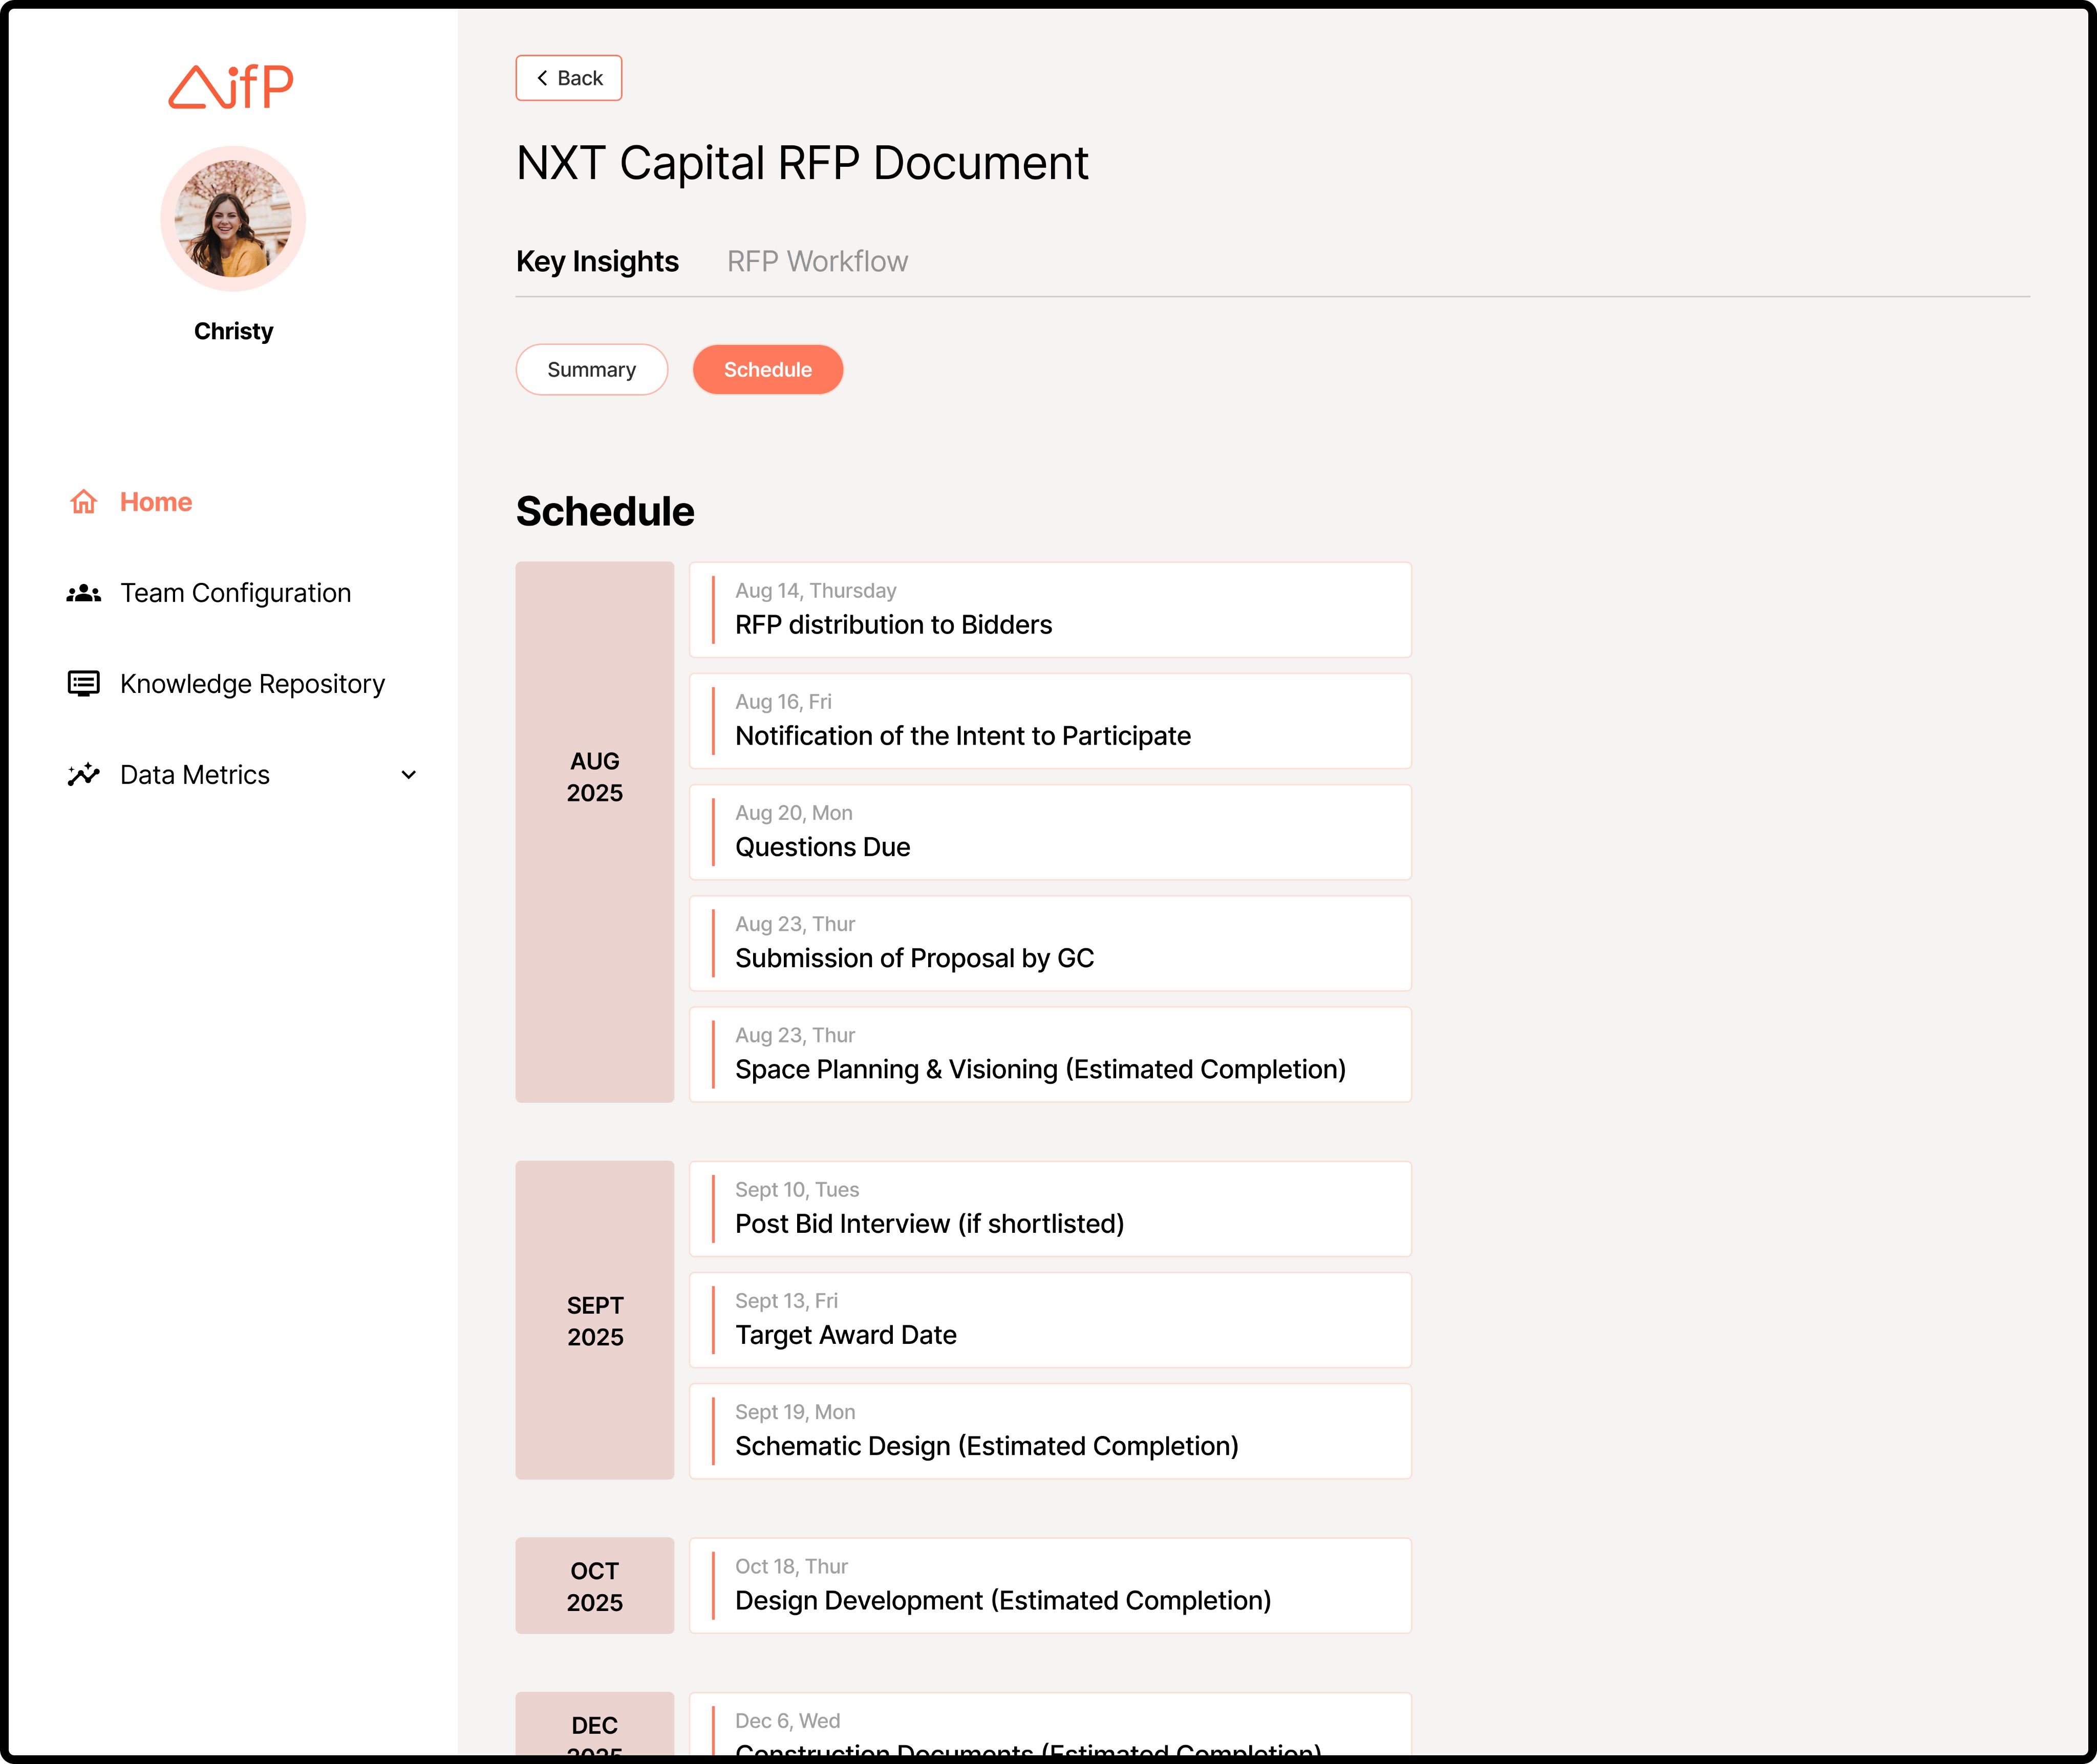Image resolution: width=2097 pixels, height=1764 pixels.
Task: Click the Data Metrics chart icon
Action: tap(83, 775)
